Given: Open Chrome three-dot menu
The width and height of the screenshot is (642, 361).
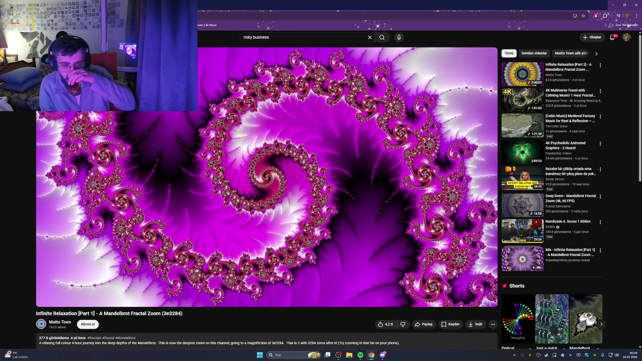Looking at the screenshot, I should tap(636, 16).
